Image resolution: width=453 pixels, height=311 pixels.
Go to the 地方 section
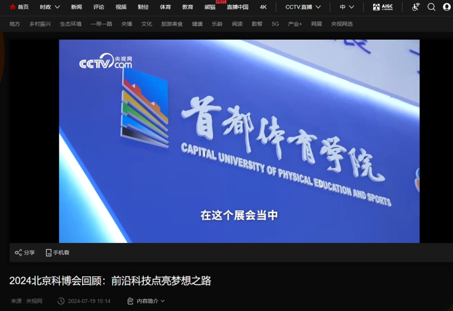(x=15, y=24)
